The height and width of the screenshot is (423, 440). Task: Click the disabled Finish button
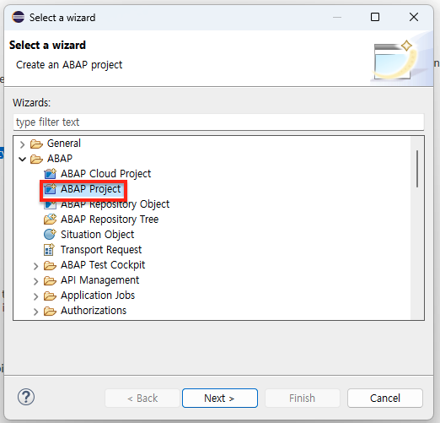tap(303, 398)
